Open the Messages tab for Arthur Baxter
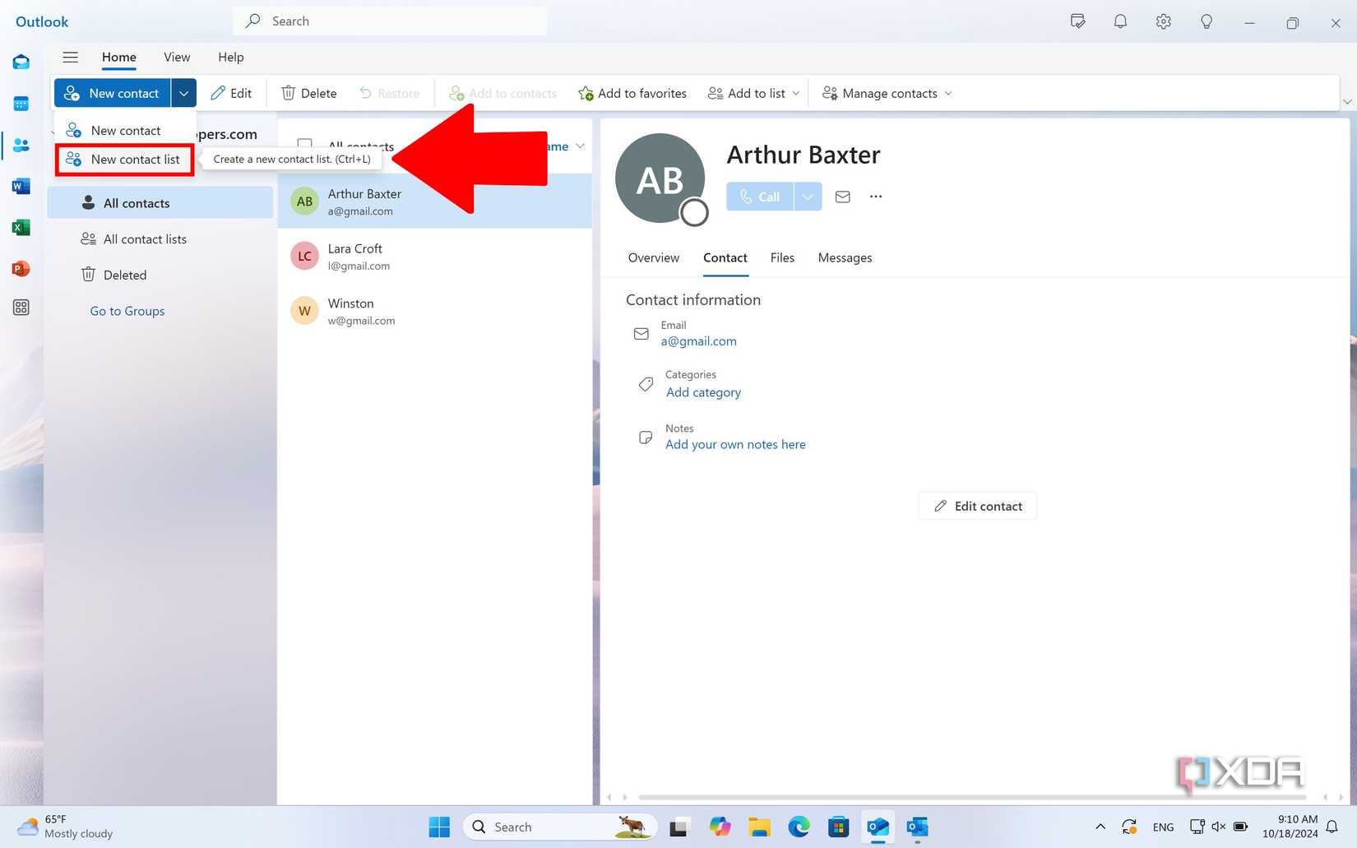 pos(845,257)
